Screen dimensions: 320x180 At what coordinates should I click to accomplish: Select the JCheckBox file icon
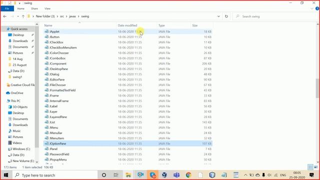tap(46, 42)
